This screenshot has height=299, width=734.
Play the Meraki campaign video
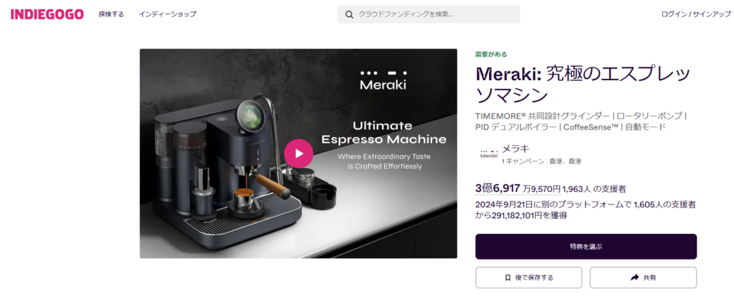tap(298, 153)
